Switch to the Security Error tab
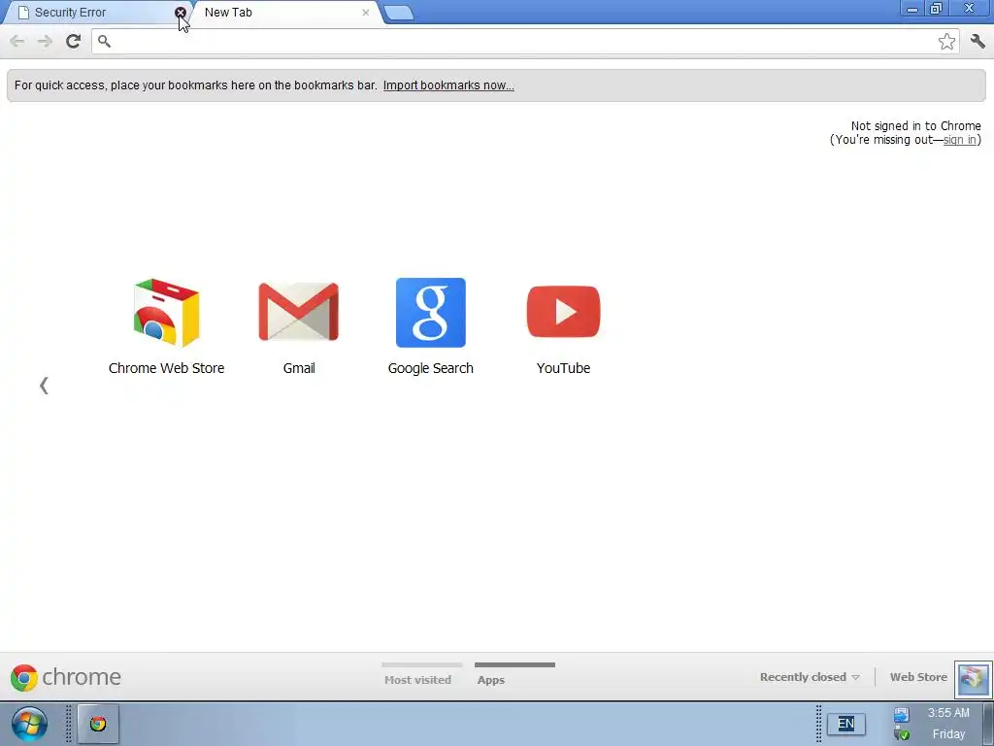994x746 pixels. pos(95,13)
